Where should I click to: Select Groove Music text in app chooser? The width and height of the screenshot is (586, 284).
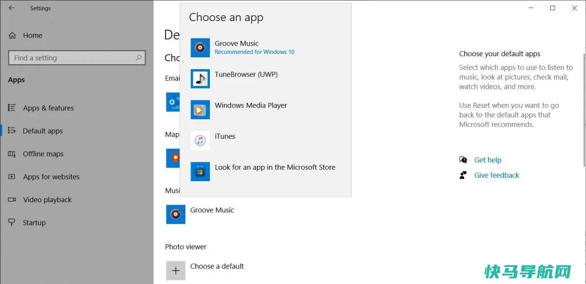click(237, 43)
